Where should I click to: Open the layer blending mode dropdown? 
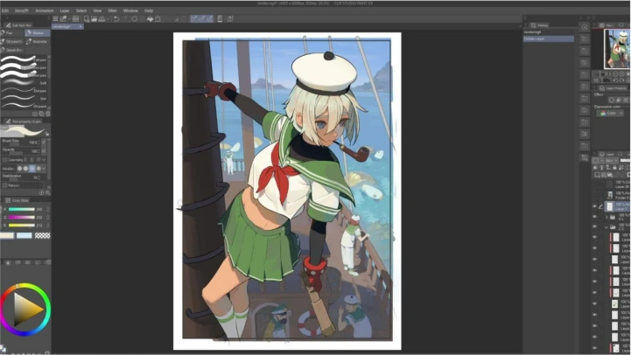pos(612,160)
